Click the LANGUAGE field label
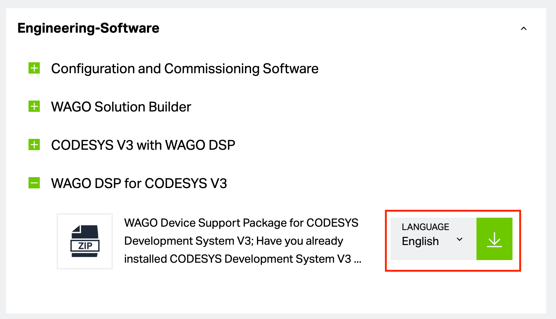This screenshot has height=319, width=556. [x=425, y=227]
